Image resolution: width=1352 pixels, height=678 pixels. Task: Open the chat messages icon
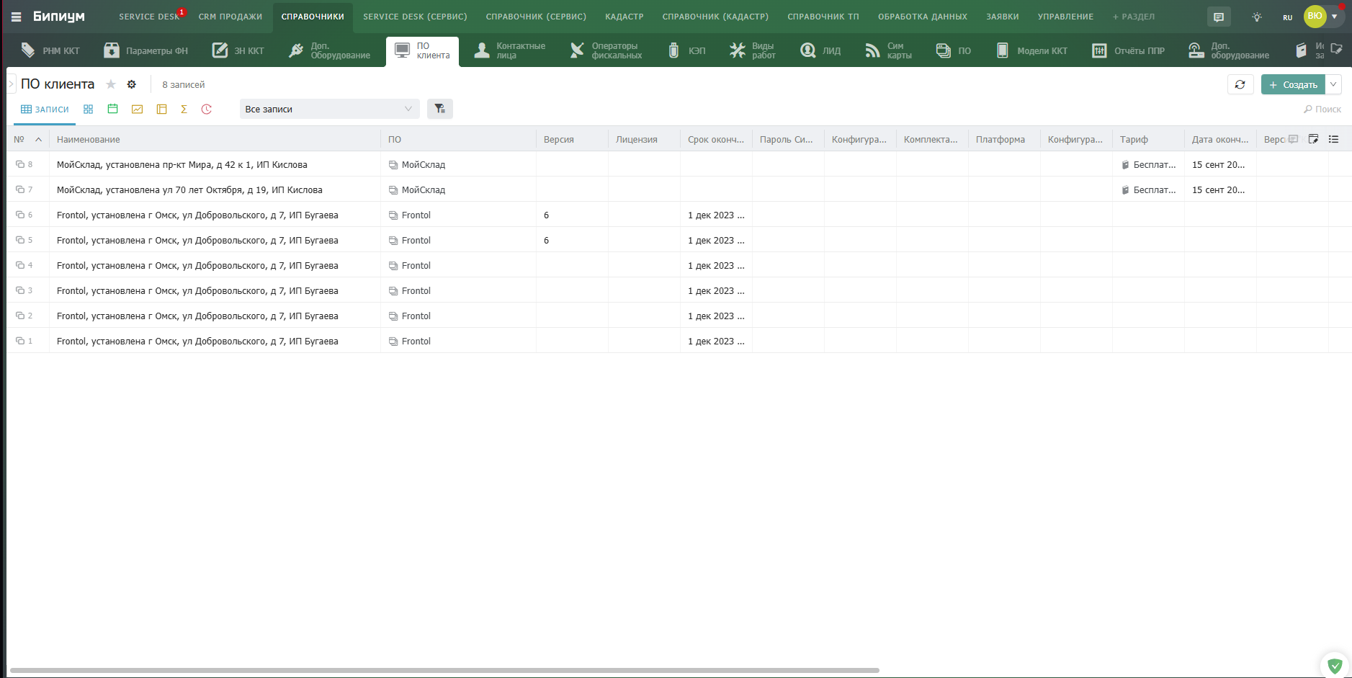[x=1219, y=17]
